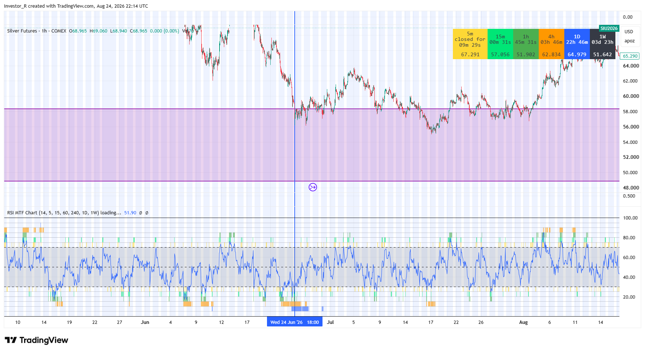Select the 5m yellow timeframe cell
Viewport: 645px width, 352px height.
pos(470,44)
